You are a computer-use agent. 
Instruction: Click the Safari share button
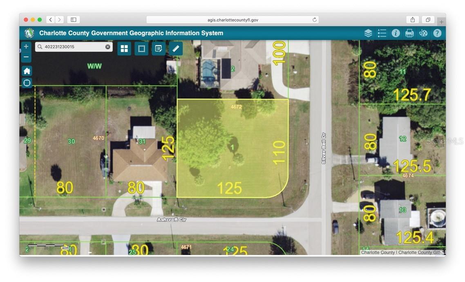coord(413,20)
